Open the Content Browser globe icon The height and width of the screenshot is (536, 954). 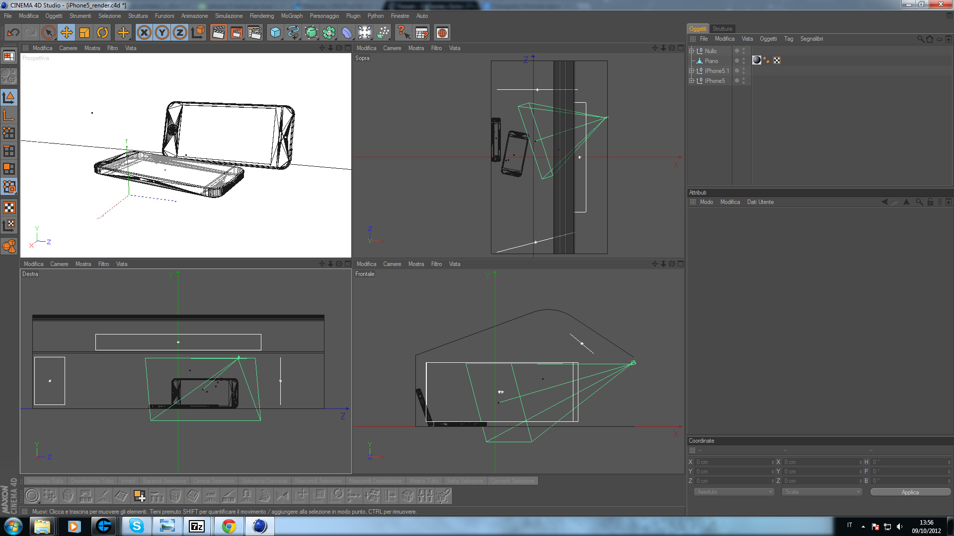pos(442,33)
